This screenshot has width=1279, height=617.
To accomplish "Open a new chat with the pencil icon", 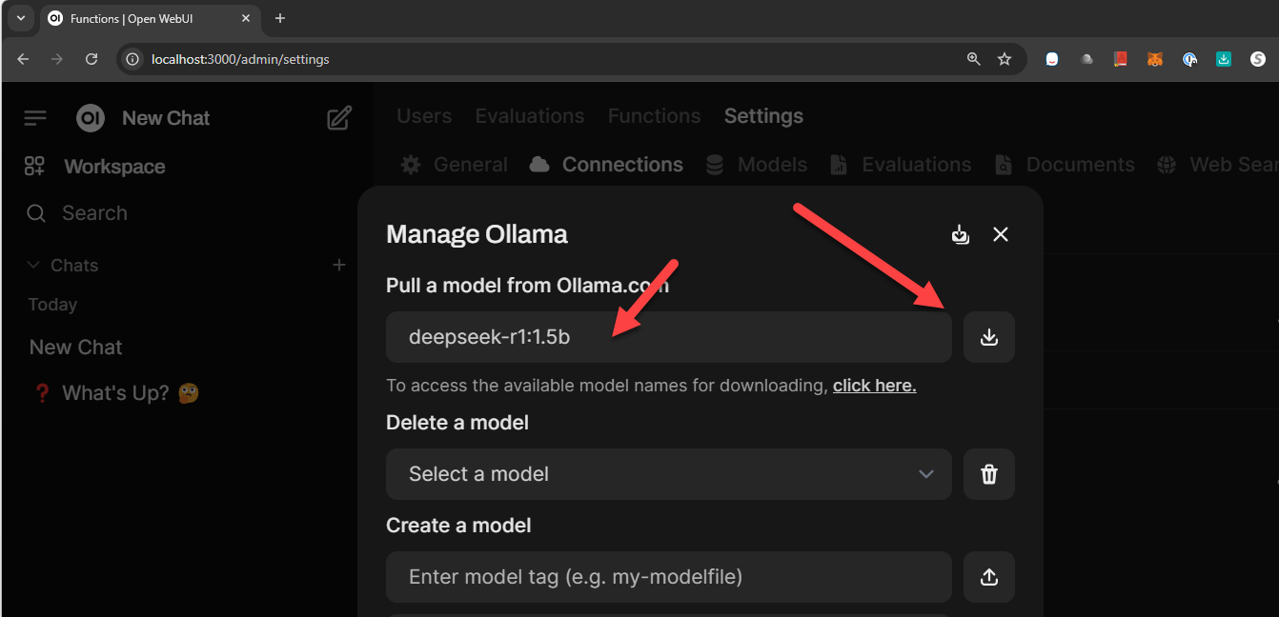I will (x=338, y=116).
